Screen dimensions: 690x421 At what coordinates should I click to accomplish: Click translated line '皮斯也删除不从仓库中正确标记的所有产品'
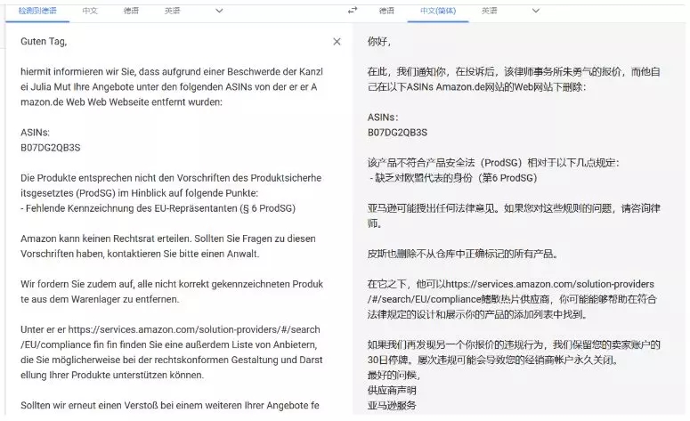[x=463, y=254]
